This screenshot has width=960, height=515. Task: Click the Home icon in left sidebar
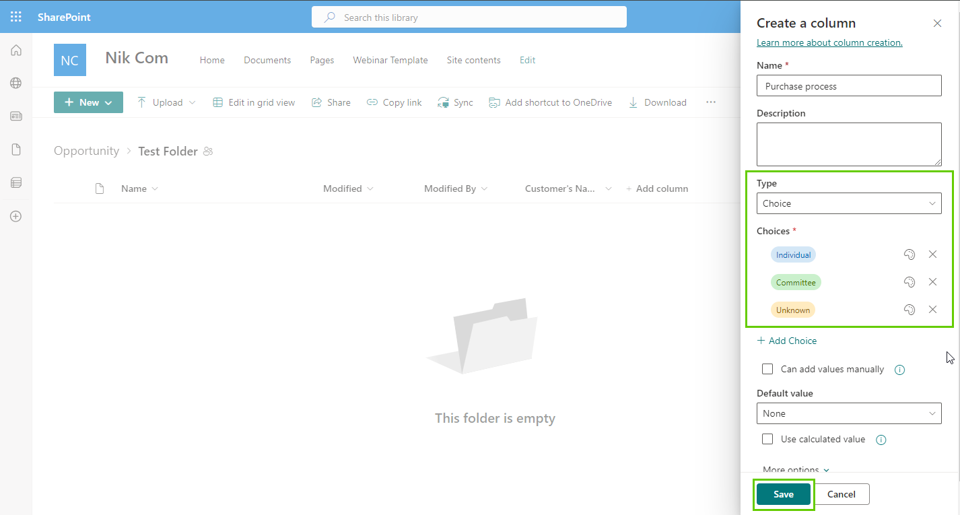point(16,50)
